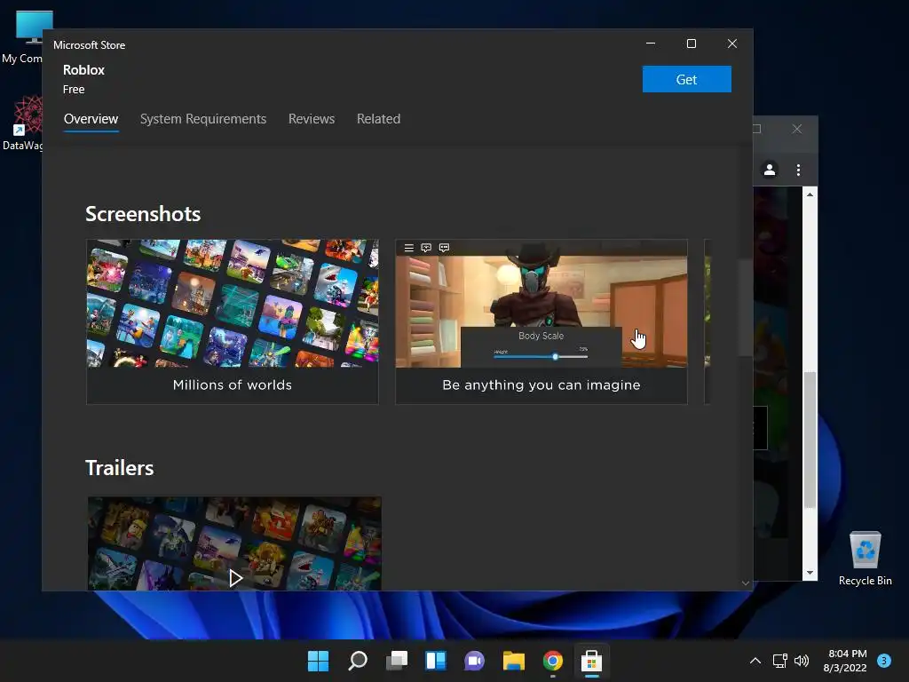Open Teams Chat from the taskbar

tap(475, 661)
